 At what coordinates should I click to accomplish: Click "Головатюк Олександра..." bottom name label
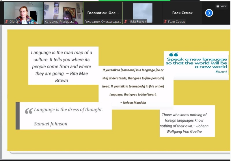(103, 22)
